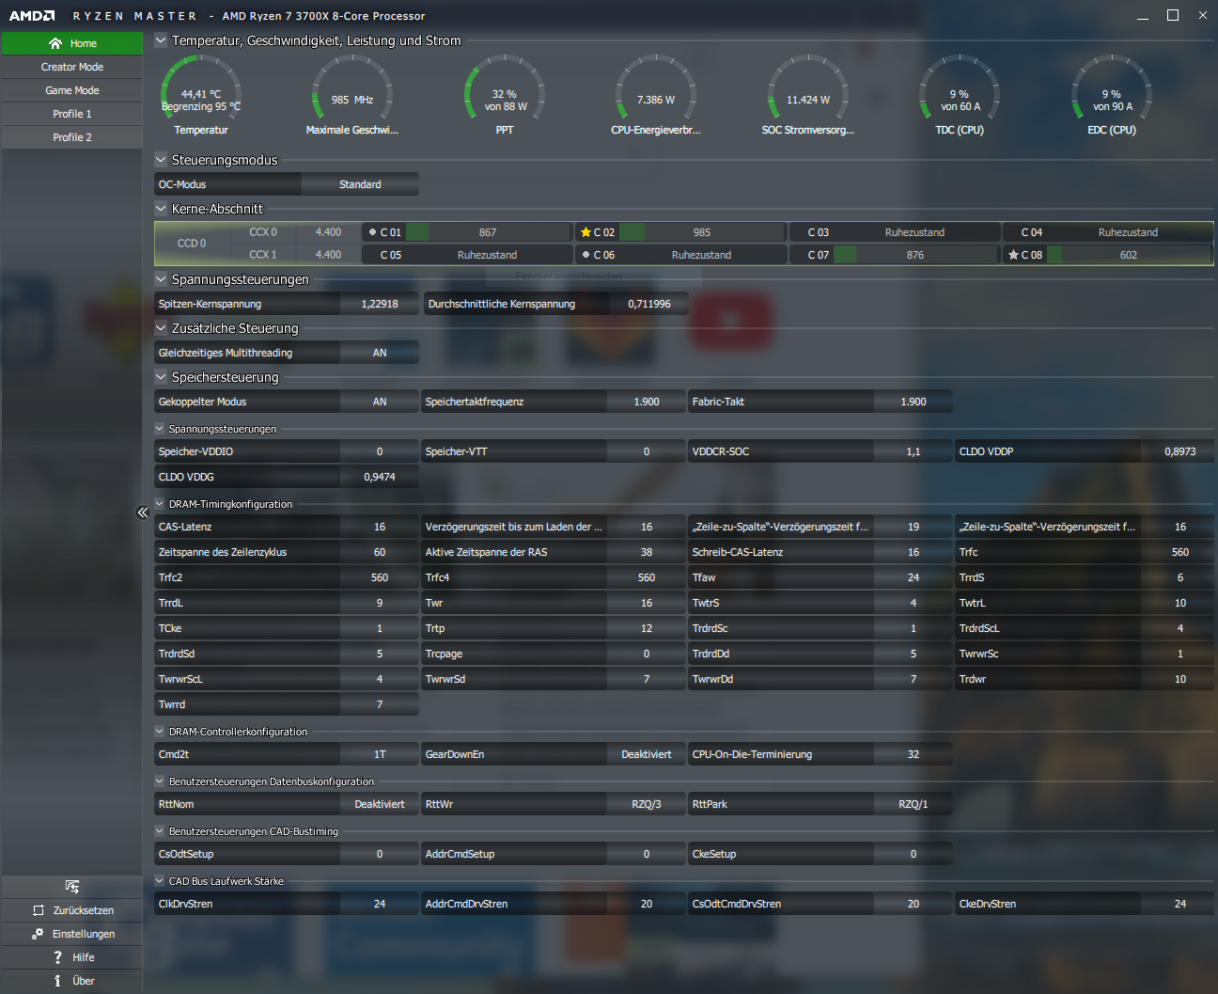Switch to Game Mode

[x=72, y=90]
